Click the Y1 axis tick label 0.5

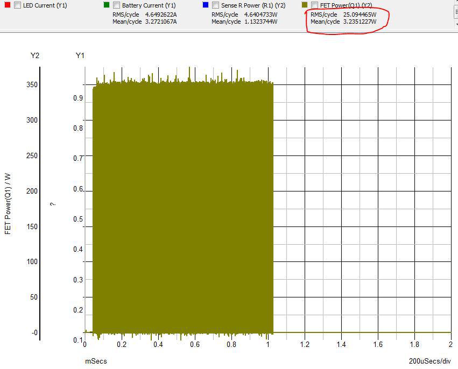click(x=78, y=219)
